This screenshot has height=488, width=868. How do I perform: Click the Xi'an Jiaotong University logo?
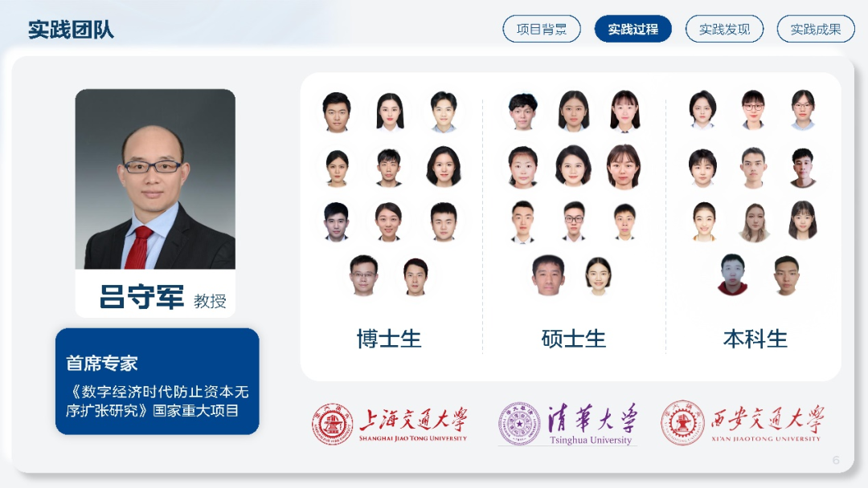pyautogui.click(x=741, y=423)
